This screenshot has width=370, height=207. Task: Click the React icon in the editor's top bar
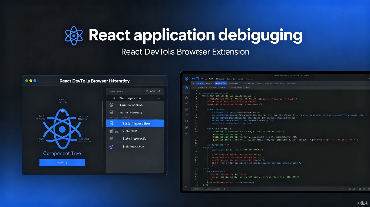pyautogui.click(x=198, y=78)
